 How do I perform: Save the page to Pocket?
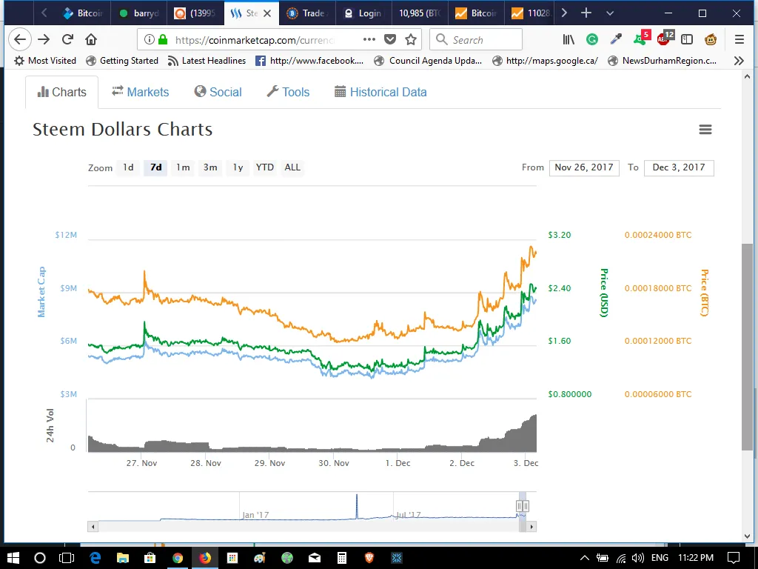point(390,40)
